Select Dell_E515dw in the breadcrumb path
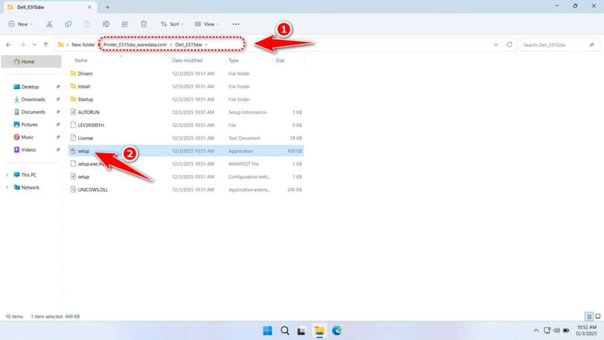The width and height of the screenshot is (604, 340). tap(188, 44)
